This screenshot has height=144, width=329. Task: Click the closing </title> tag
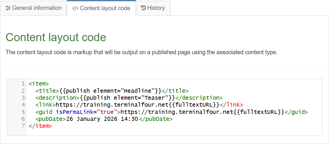pos(175,91)
